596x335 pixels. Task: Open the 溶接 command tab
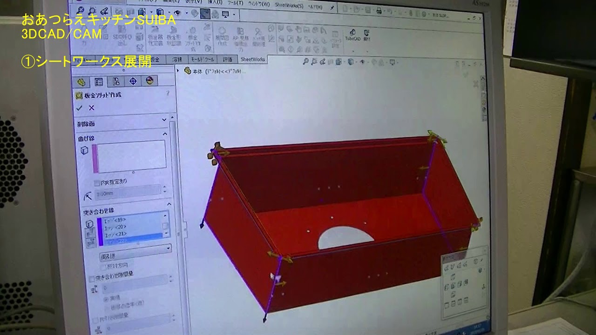tap(177, 60)
